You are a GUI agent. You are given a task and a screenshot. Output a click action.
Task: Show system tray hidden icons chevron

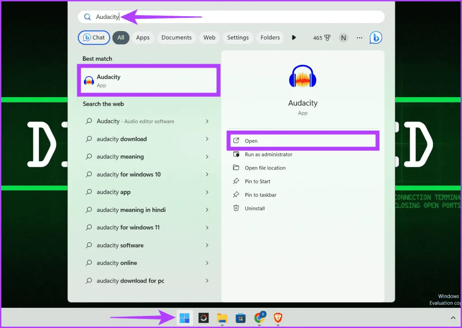click(453, 318)
